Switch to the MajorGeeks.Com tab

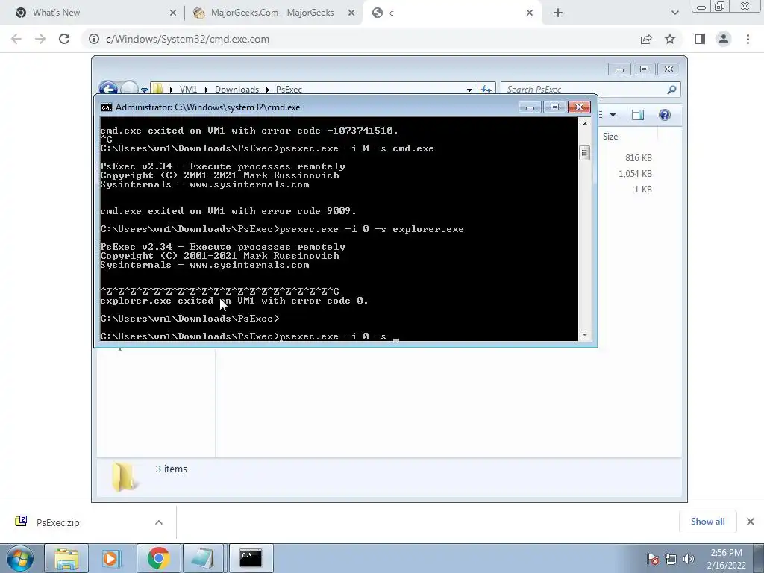tap(272, 13)
